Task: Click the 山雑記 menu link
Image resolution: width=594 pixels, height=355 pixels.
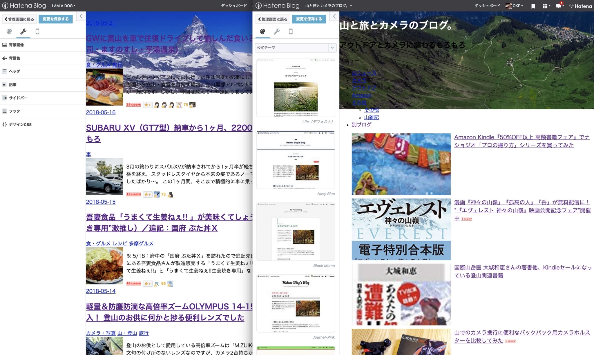Action: click(371, 117)
